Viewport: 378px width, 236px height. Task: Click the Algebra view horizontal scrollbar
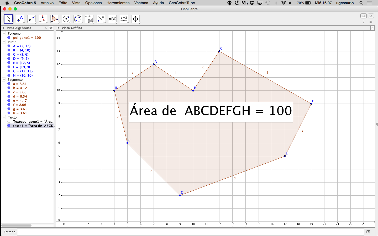[16, 226]
